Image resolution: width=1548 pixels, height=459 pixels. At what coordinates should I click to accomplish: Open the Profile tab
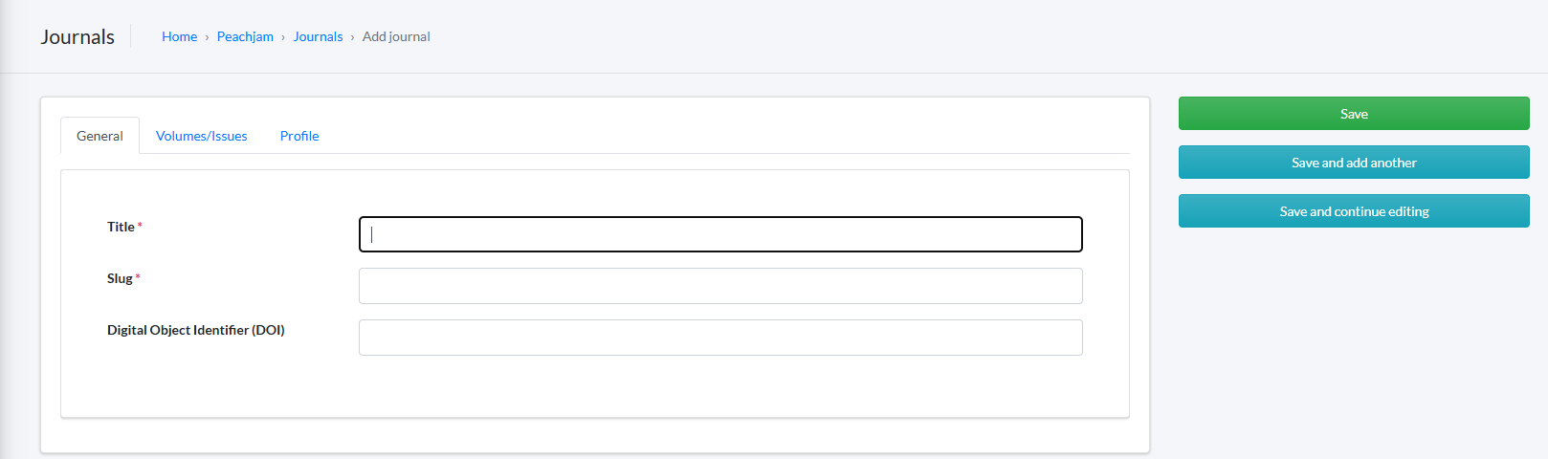pos(299,136)
